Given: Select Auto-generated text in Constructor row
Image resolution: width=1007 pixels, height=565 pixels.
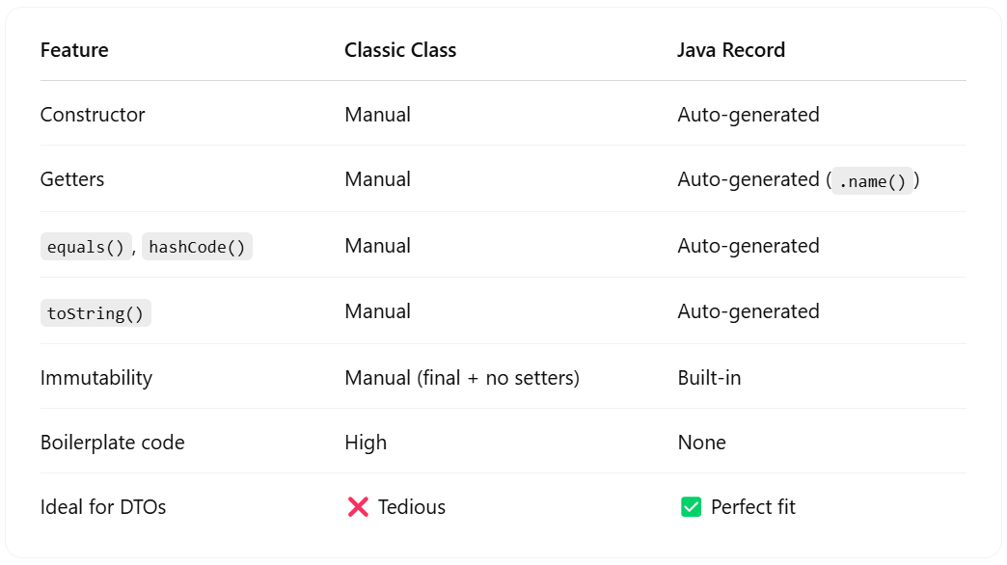Looking at the screenshot, I should click(x=748, y=115).
